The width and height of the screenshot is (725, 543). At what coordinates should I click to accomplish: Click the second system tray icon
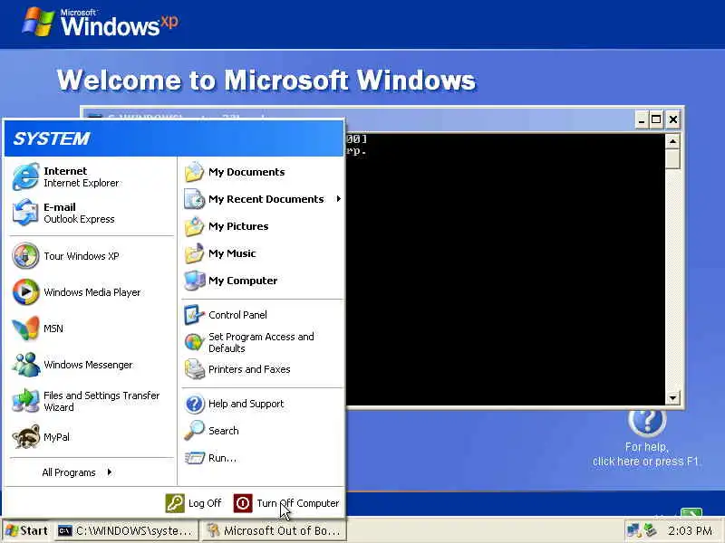(x=651, y=530)
